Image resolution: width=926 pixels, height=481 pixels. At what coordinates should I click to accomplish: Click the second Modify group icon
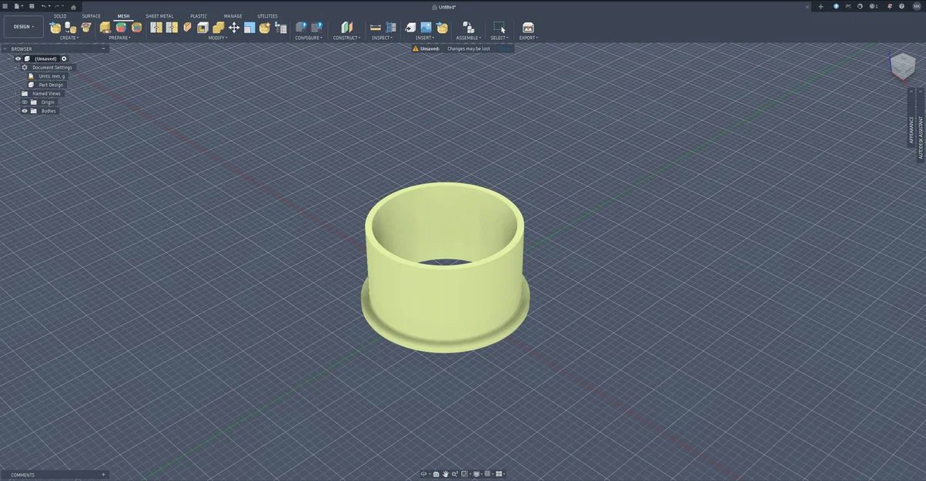172,28
